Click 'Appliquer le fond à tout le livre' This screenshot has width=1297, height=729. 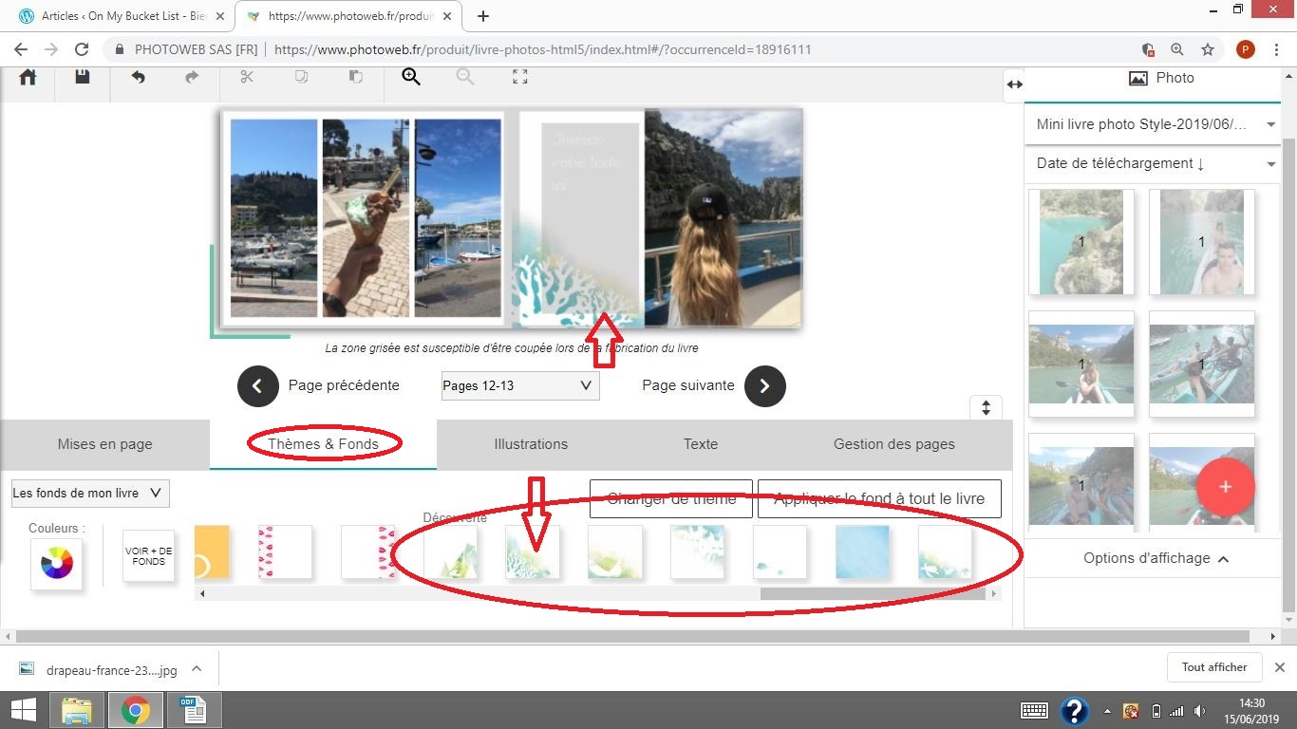(x=878, y=498)
